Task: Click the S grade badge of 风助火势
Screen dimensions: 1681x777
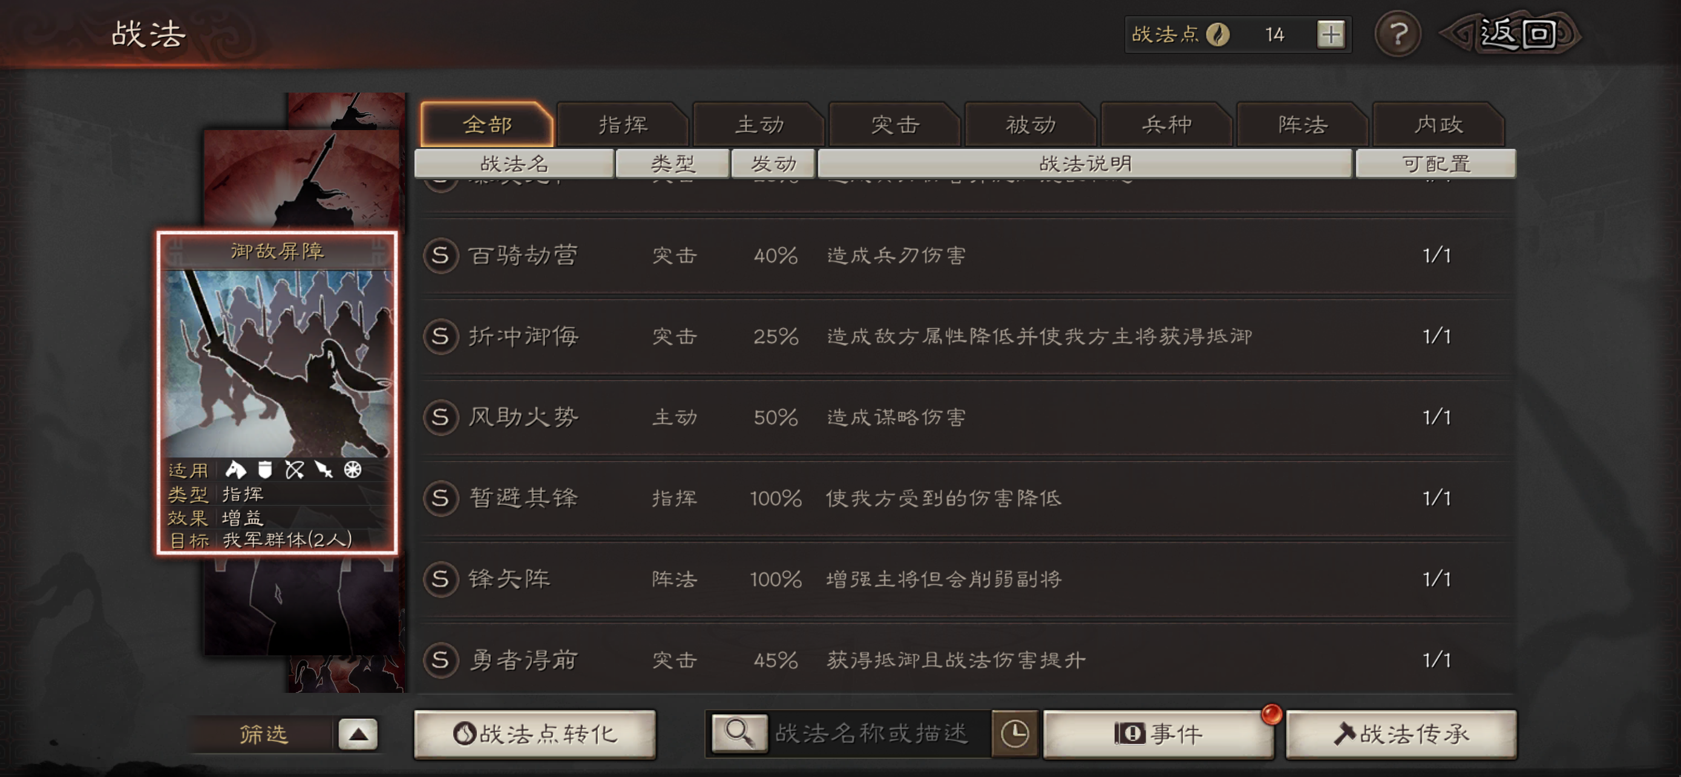Action: point(441,417)
